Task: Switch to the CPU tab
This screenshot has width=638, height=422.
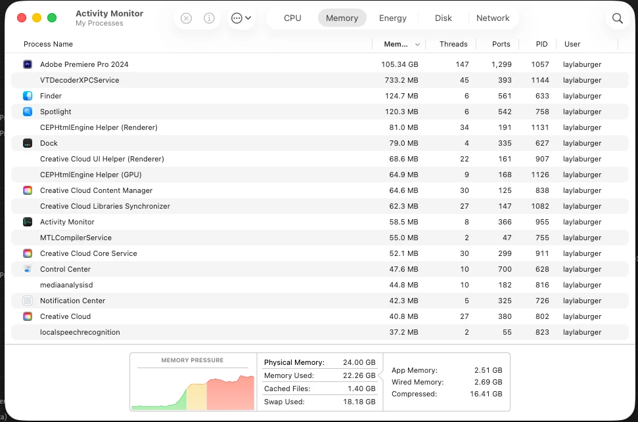Action: pyautogui.click(x=292, y=18)
